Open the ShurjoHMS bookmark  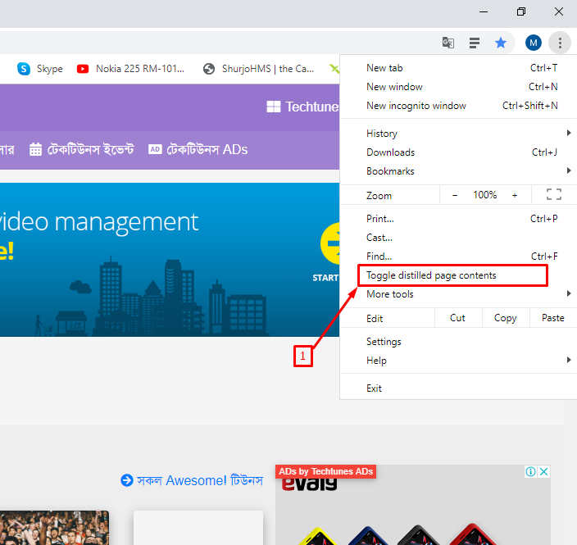click(x=258, y=69)
